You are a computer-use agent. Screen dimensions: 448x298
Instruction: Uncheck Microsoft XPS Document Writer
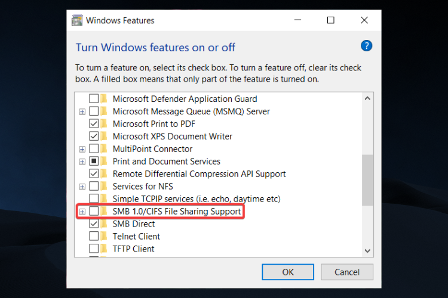(x=94, y=136)
